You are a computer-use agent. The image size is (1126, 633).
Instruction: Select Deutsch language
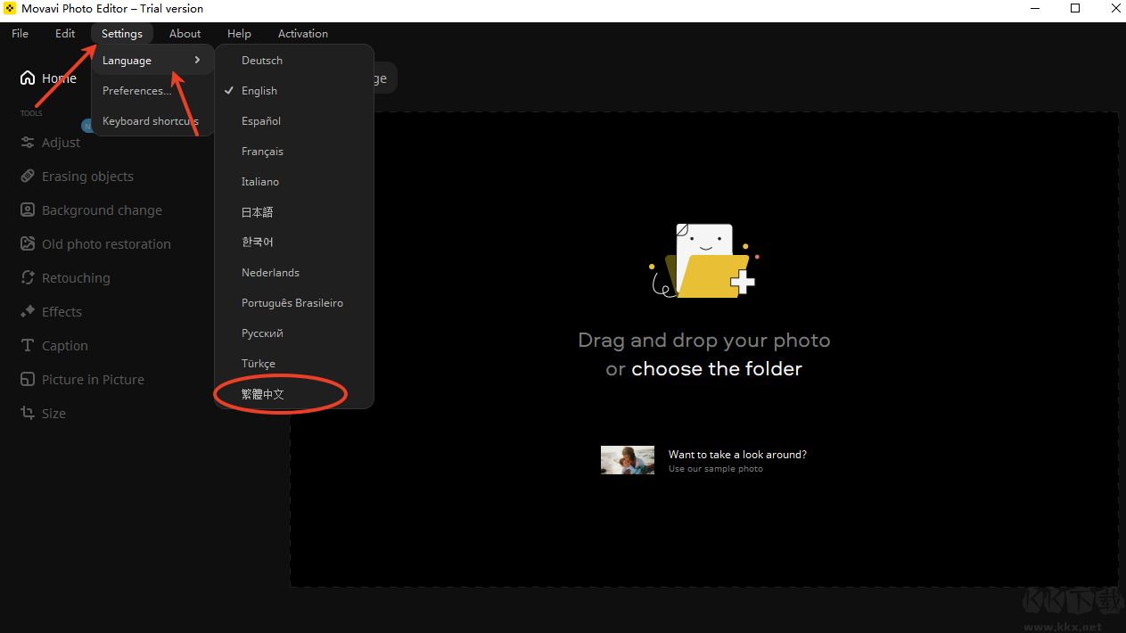pyautogui.click(x=294, y=61)
